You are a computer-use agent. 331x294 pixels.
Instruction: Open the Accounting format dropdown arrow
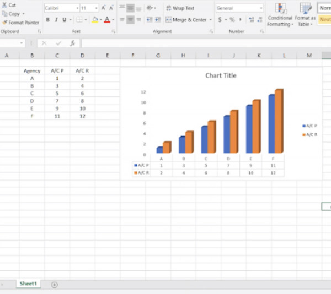coord(226,20)
